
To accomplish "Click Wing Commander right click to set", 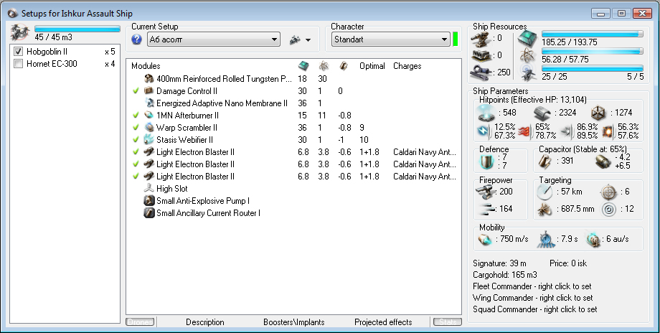I will 533,298.
